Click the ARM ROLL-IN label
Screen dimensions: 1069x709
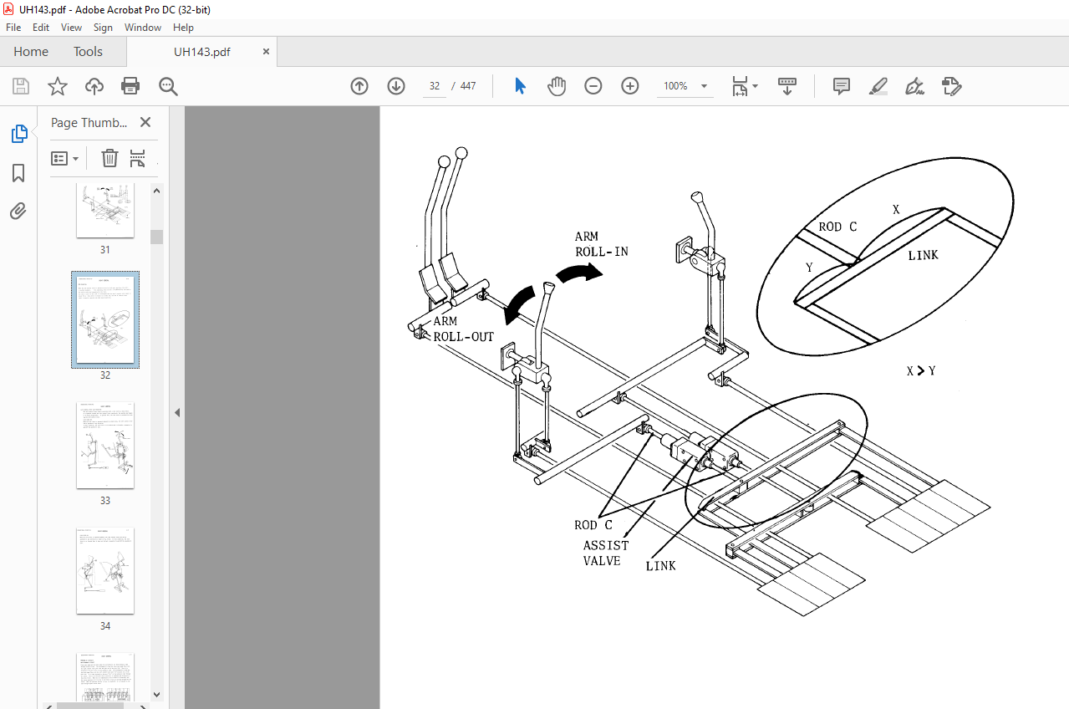602,243
